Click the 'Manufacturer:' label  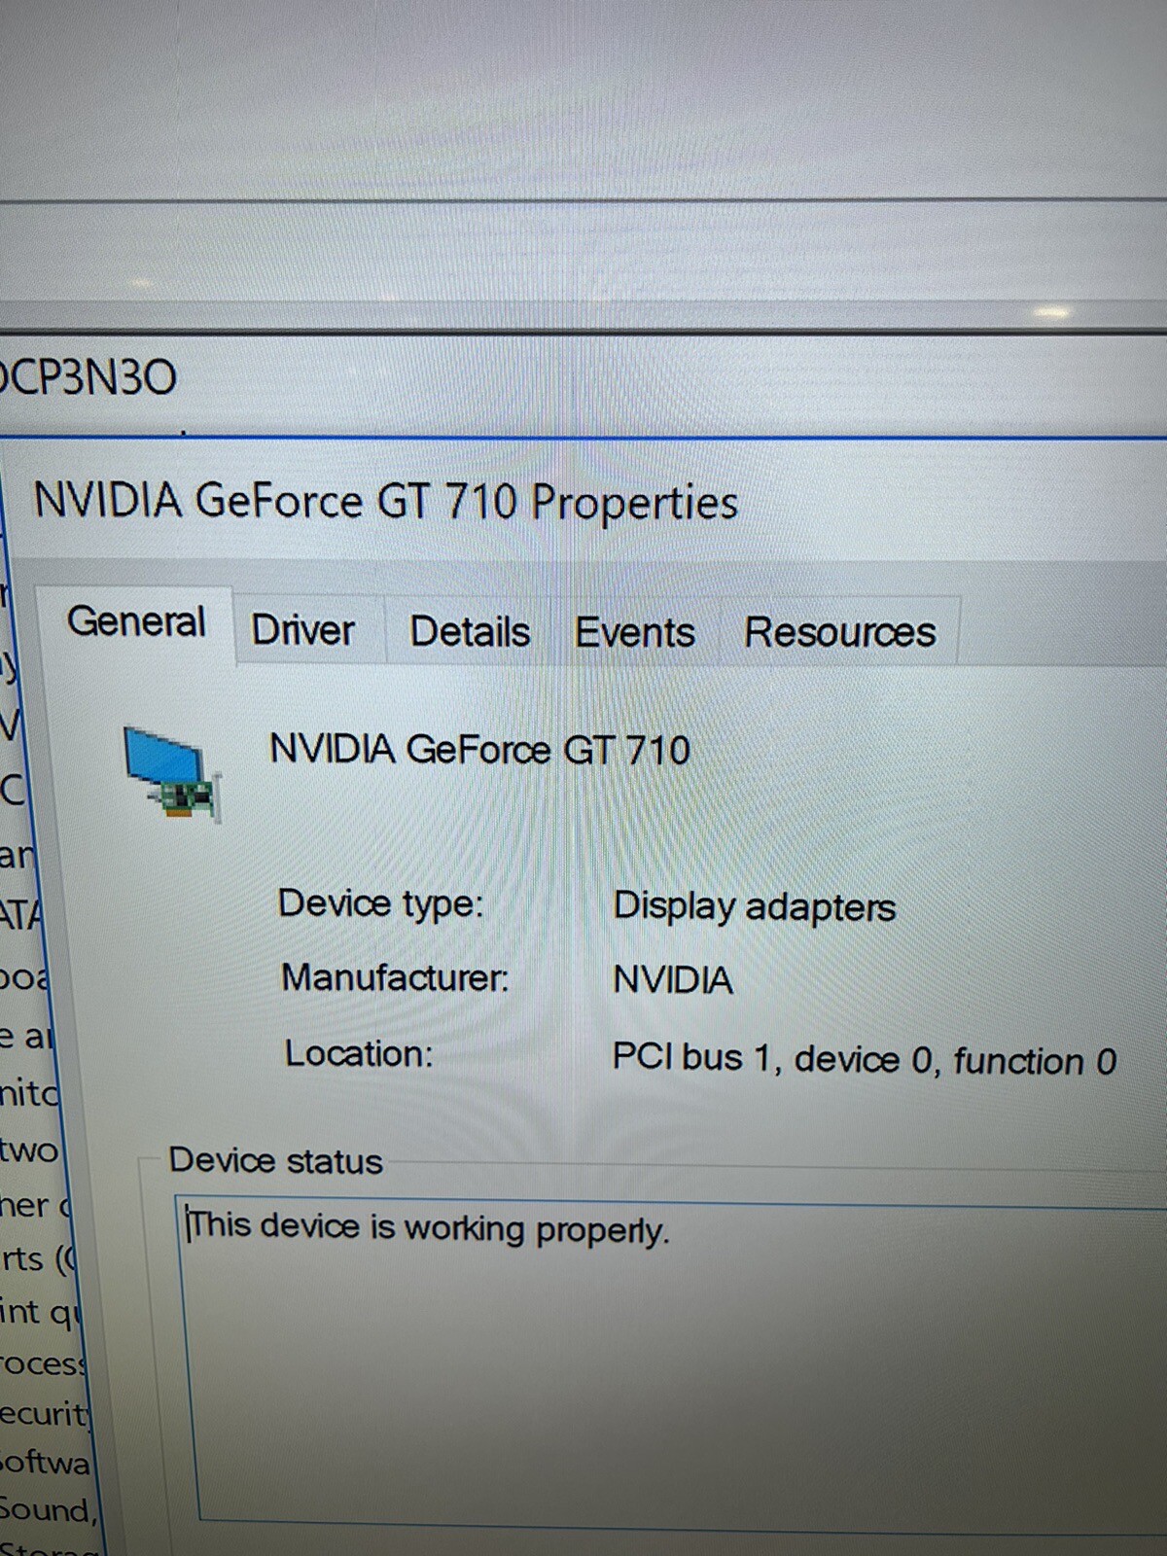pyautogui.click(x=395, y=977)
